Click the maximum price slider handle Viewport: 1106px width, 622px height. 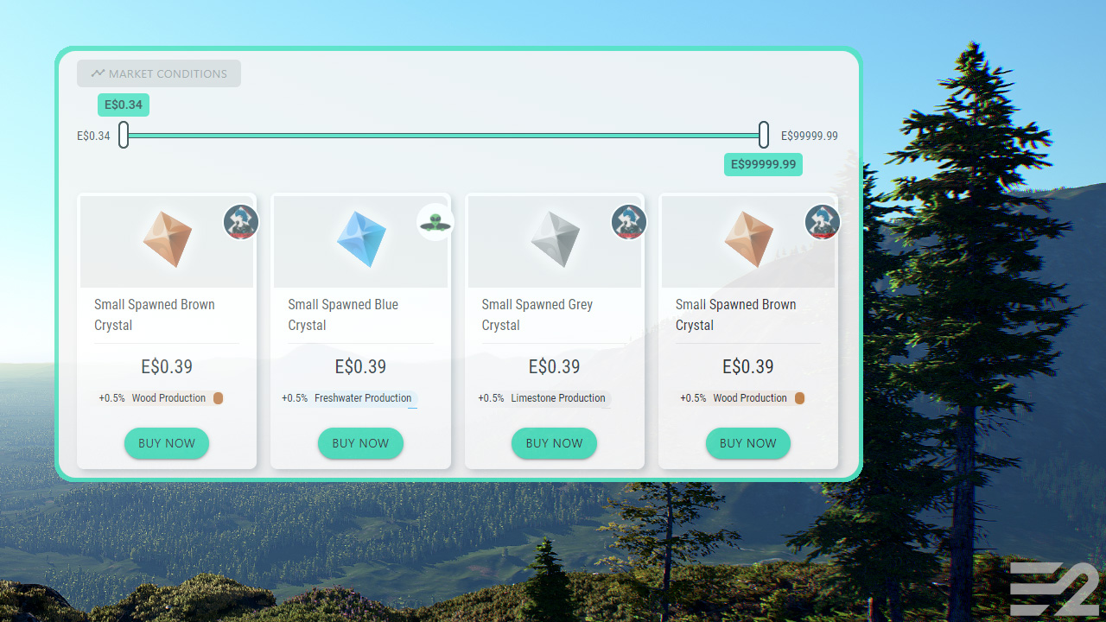[x=764, y=135]
